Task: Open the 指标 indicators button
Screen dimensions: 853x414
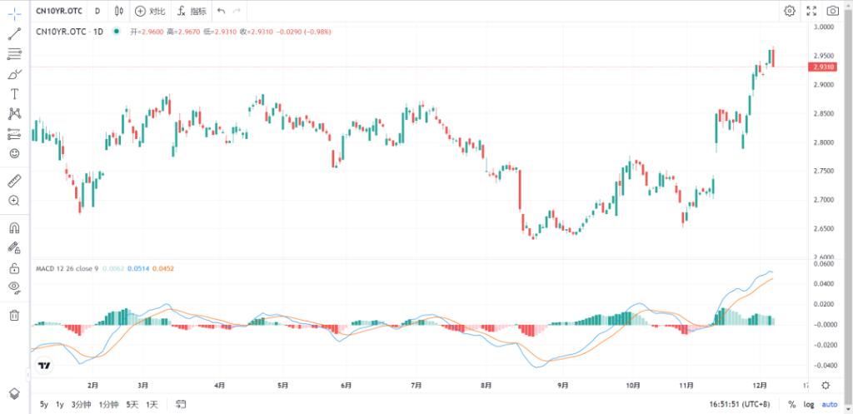Action: (x=192, y=11)
